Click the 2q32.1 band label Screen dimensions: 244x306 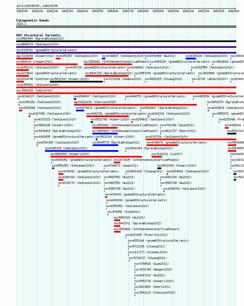tap(21, 24)
